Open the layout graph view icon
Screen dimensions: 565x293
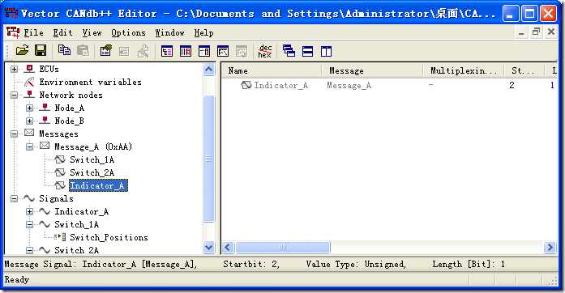pyautogui.click(x=223, y=51)
